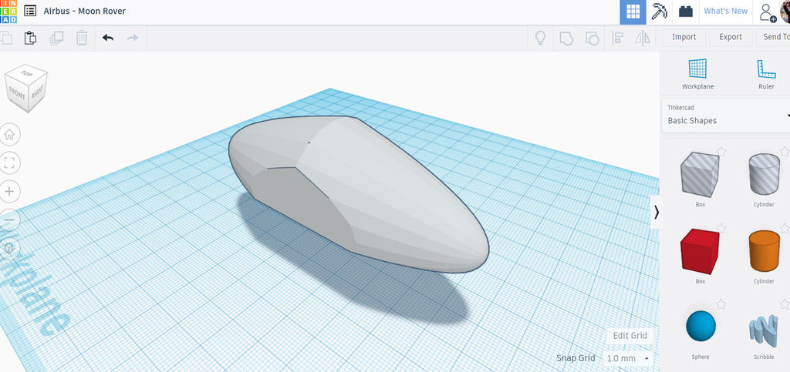Select the striped hole Cylinder shape
The height and width of the screenshot is (372, 790).
point(764,174)
